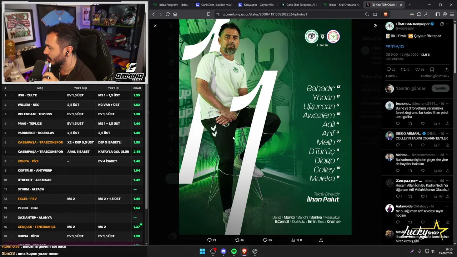Select the 'GENÇLER - FENERBAHÇE' match row
This screenshot has width=457, height=257.
[x=73, y=227]
